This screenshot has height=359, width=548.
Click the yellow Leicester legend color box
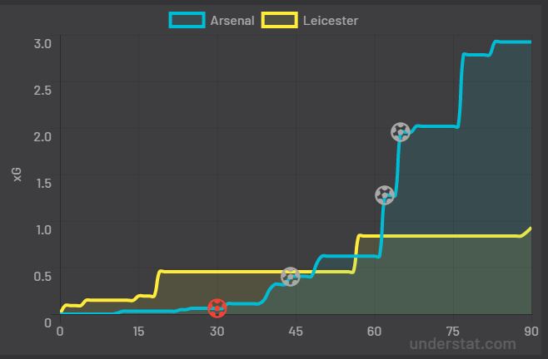tap(280, 20)
